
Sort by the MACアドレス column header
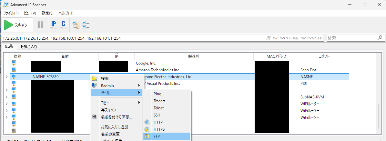[276, 56]
